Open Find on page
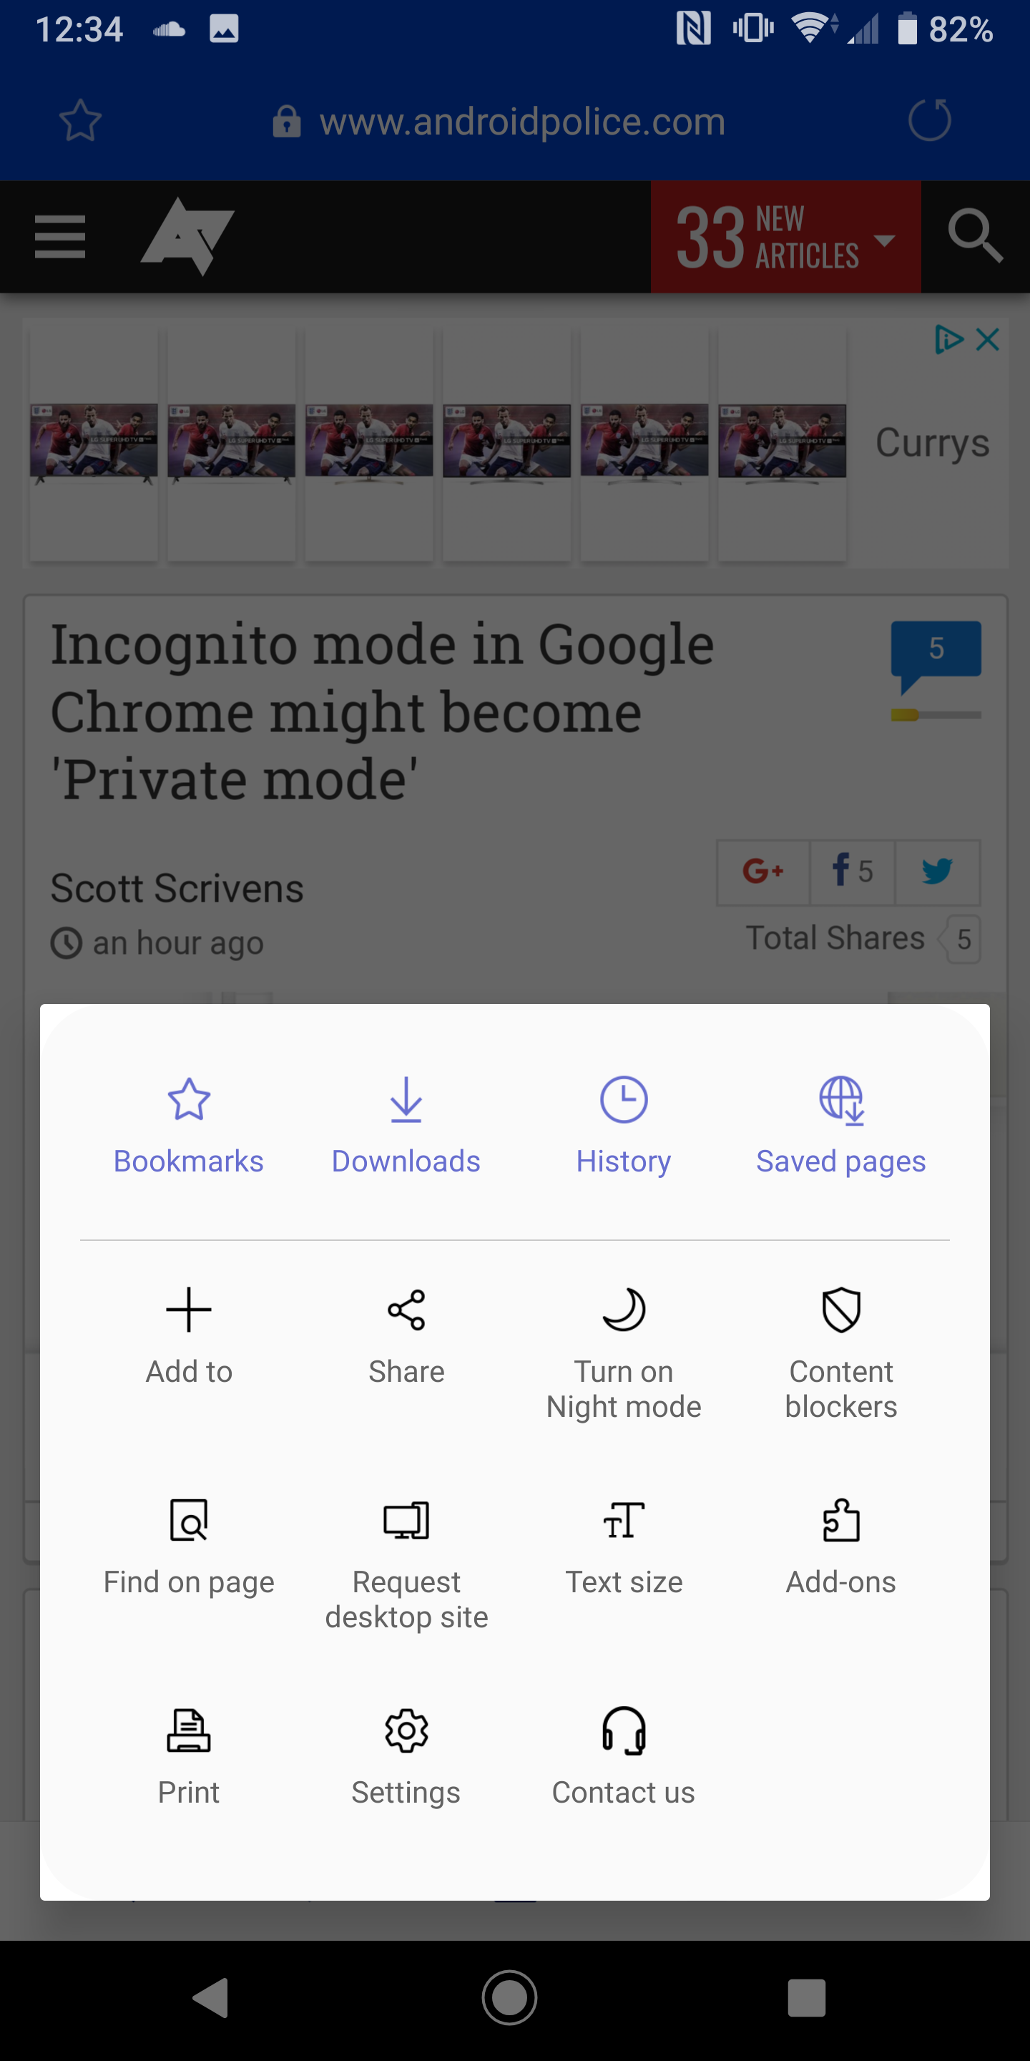This screenshot has height=2061, width=1030. tap(189, 1521)
